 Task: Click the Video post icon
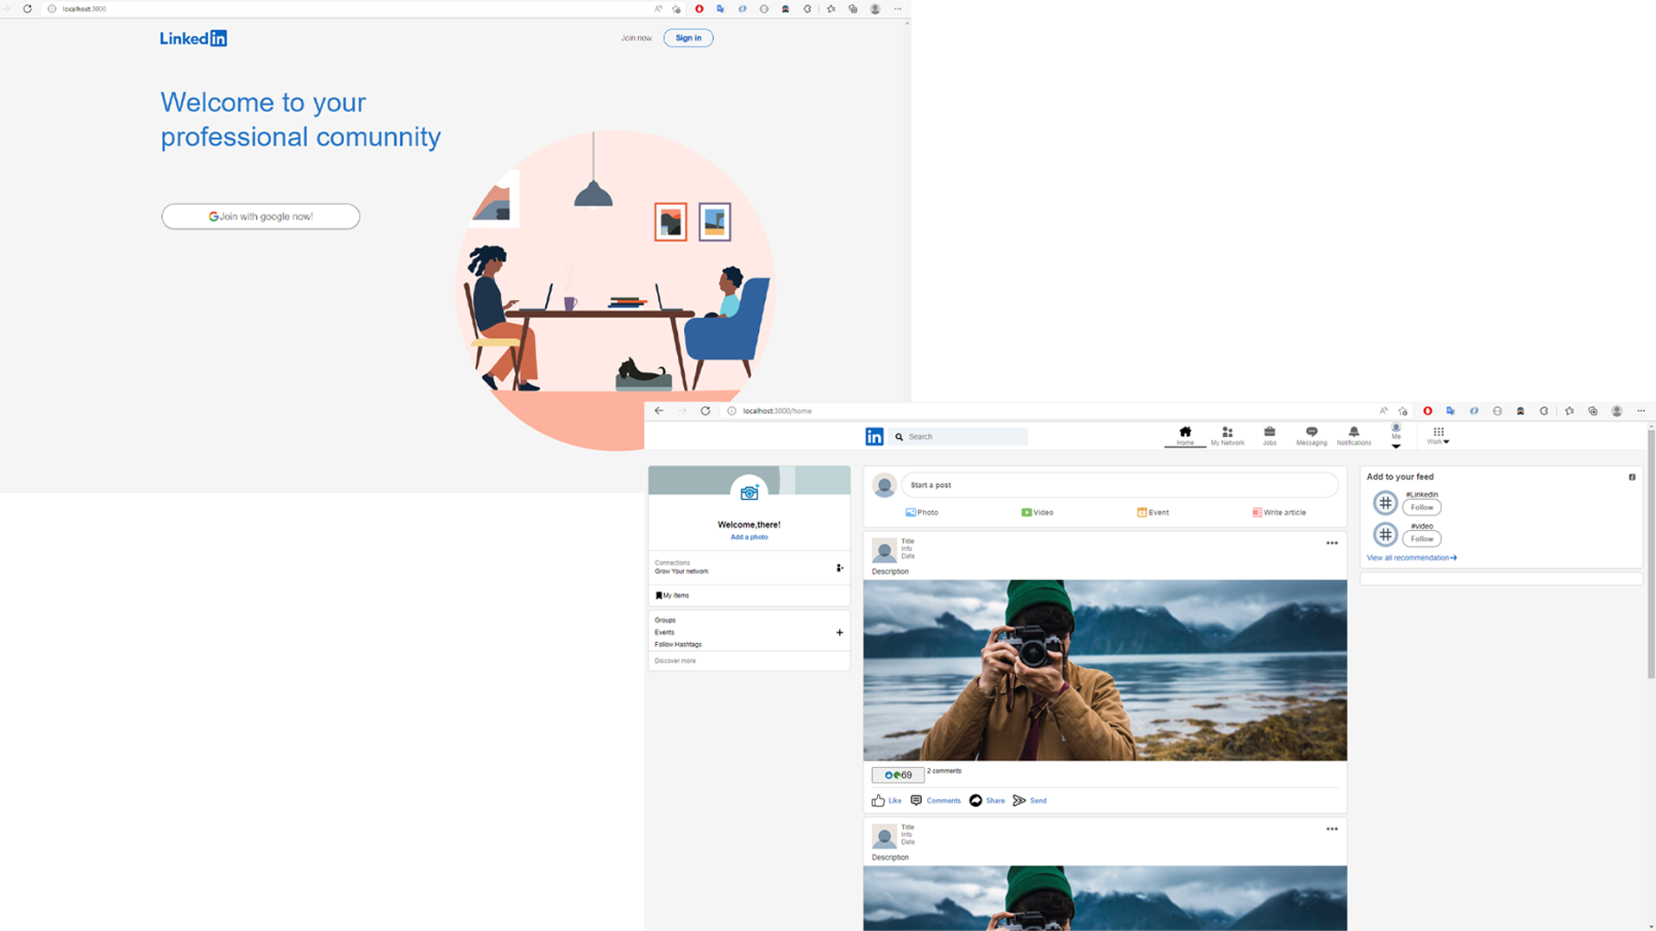point(1026,512)
